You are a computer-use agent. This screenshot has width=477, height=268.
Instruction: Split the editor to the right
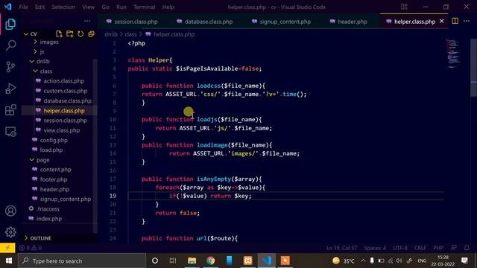pos(455,21)
